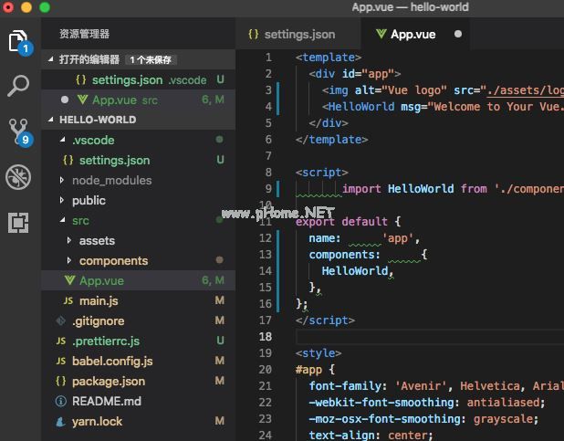This screenshot has height=441, width=564.
Task: Open babel.config.js file
Action: (139, 361)
